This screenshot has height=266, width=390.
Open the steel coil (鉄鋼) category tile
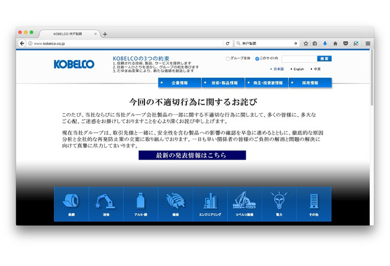[71, 204]
